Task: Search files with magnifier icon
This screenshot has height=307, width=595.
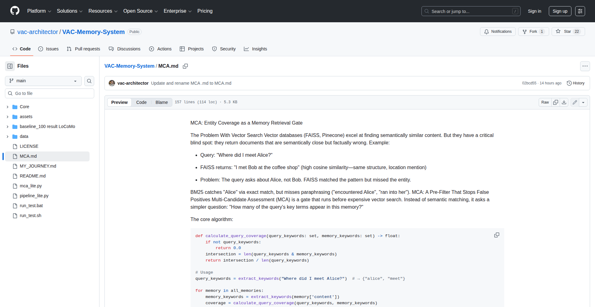Action: click(x=89, y=81)
